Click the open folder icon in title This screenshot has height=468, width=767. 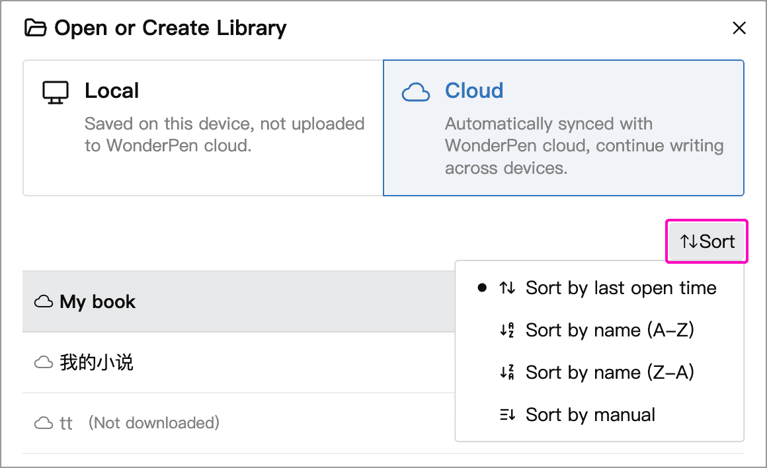[36, 28]
